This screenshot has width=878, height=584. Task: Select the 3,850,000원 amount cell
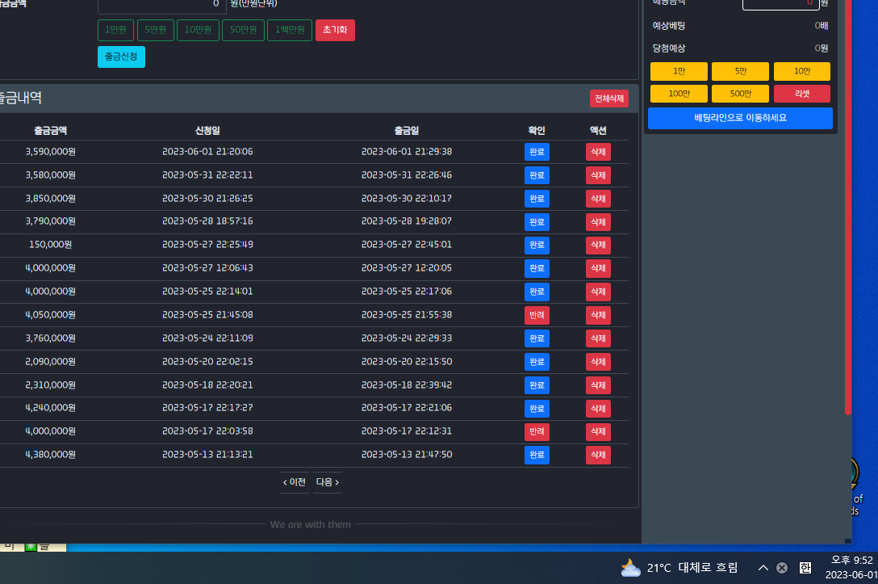[50, 199]
